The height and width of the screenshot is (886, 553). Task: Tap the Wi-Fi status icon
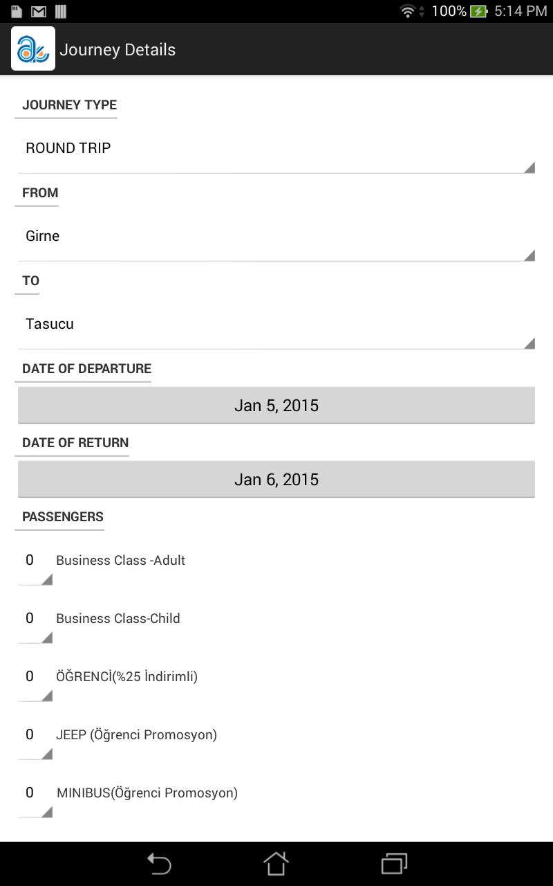pyautogui.click(x=408, y=11)
